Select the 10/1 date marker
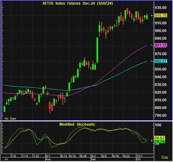This screenshot has width=173, height=162. (140, 156)
